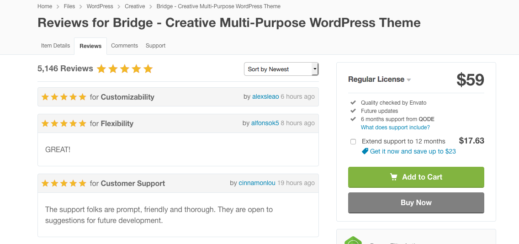The height and width of the screenshot is (244, 519).
Task: Open reviewer alexsleao profile
Action: [x=265, y=97]
